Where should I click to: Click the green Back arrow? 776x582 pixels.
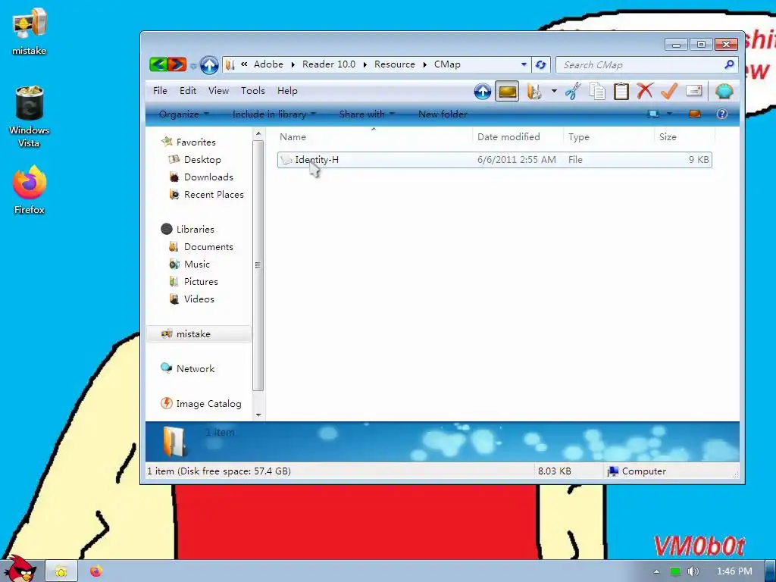click(x=158, y=64)
